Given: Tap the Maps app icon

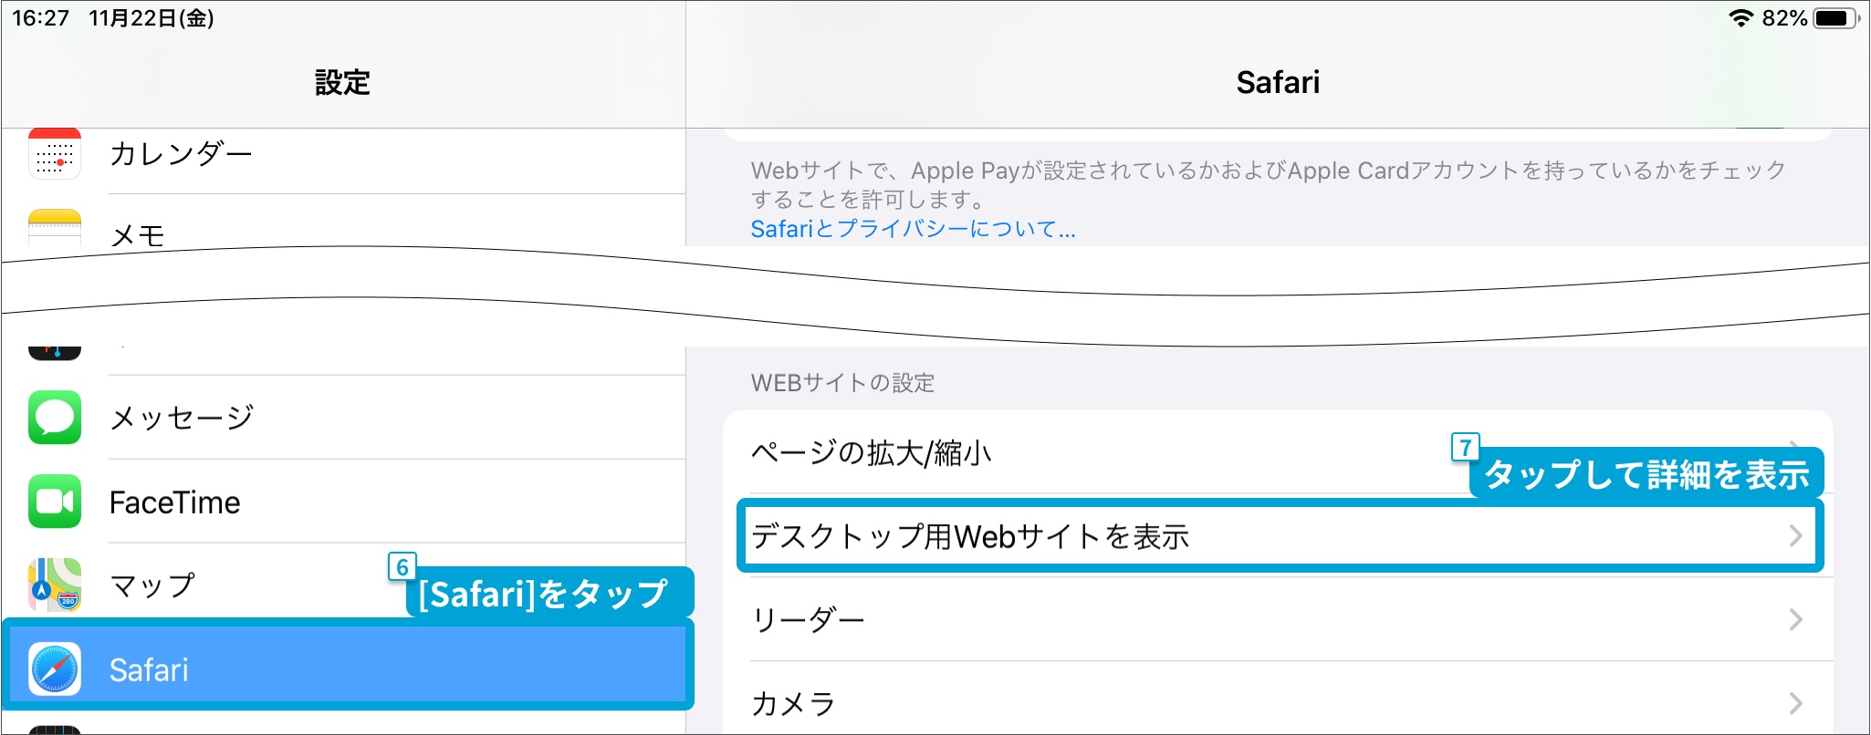Looking at the screenshot, I should [55, 585].
